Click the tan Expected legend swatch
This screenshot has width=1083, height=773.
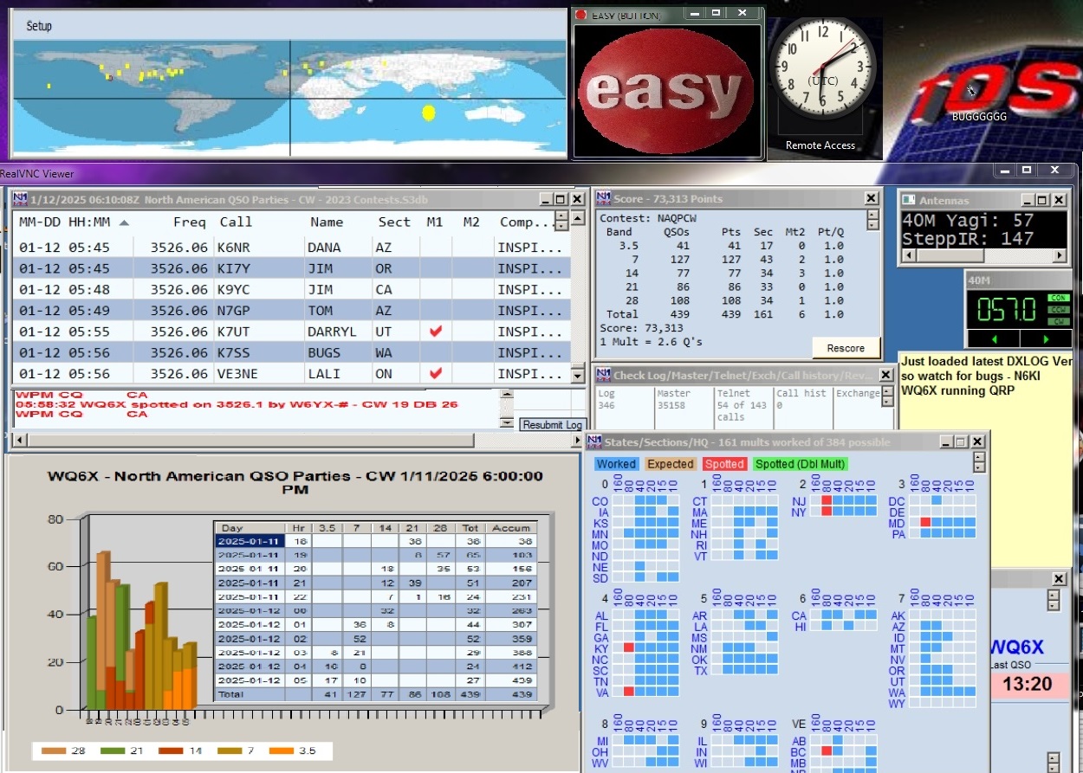670,464
